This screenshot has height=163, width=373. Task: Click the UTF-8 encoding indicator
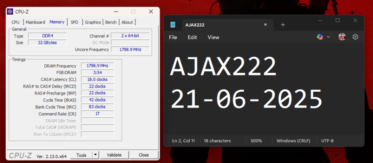tap(327, 141)
